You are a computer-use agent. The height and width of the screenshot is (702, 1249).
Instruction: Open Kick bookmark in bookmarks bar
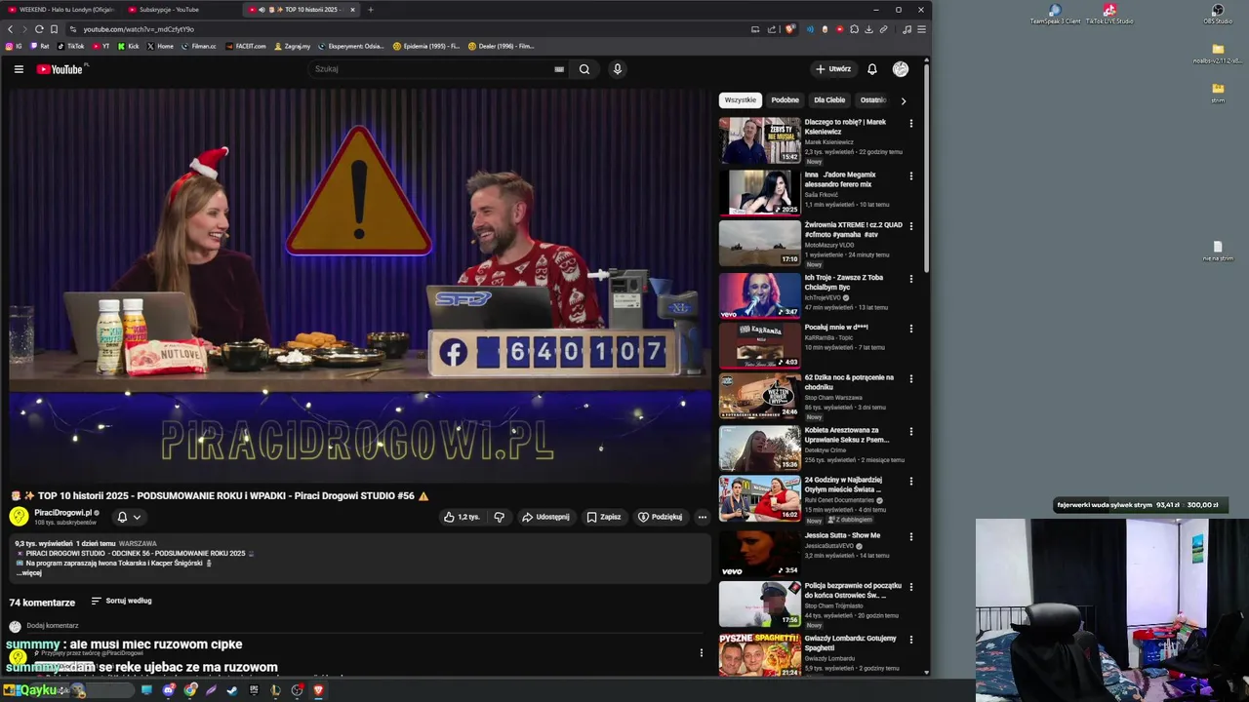(x=129, y=46)
